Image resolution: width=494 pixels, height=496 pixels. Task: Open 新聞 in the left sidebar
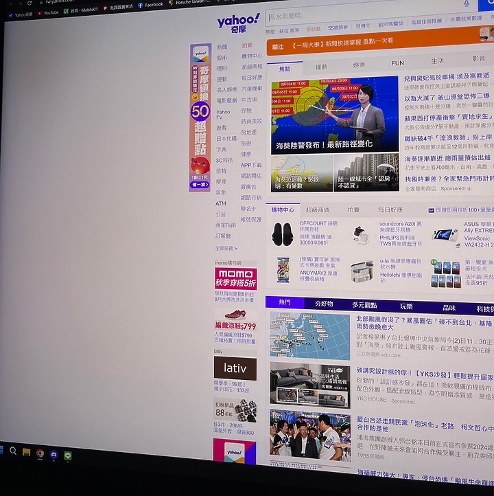[x=222, y=47]
